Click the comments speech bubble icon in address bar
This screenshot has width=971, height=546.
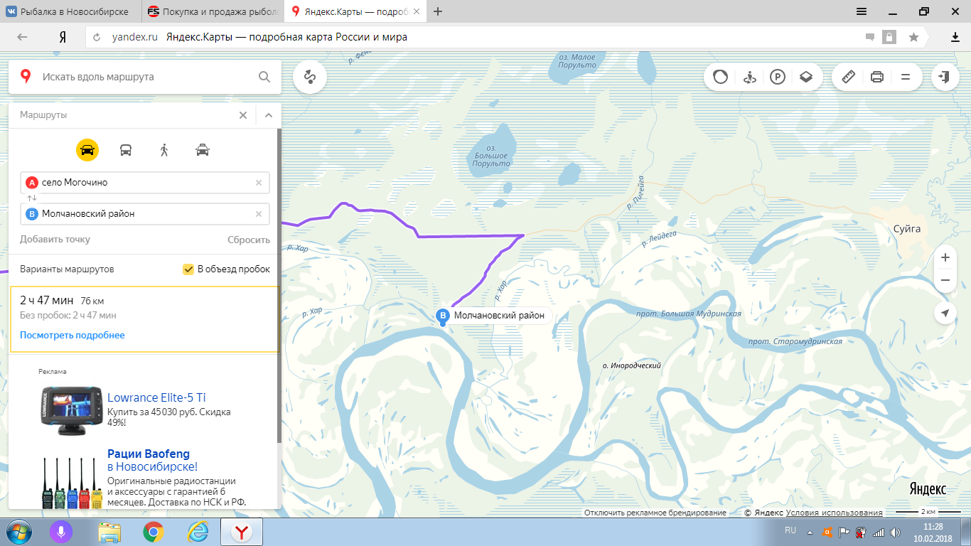[x=870, y=37]
